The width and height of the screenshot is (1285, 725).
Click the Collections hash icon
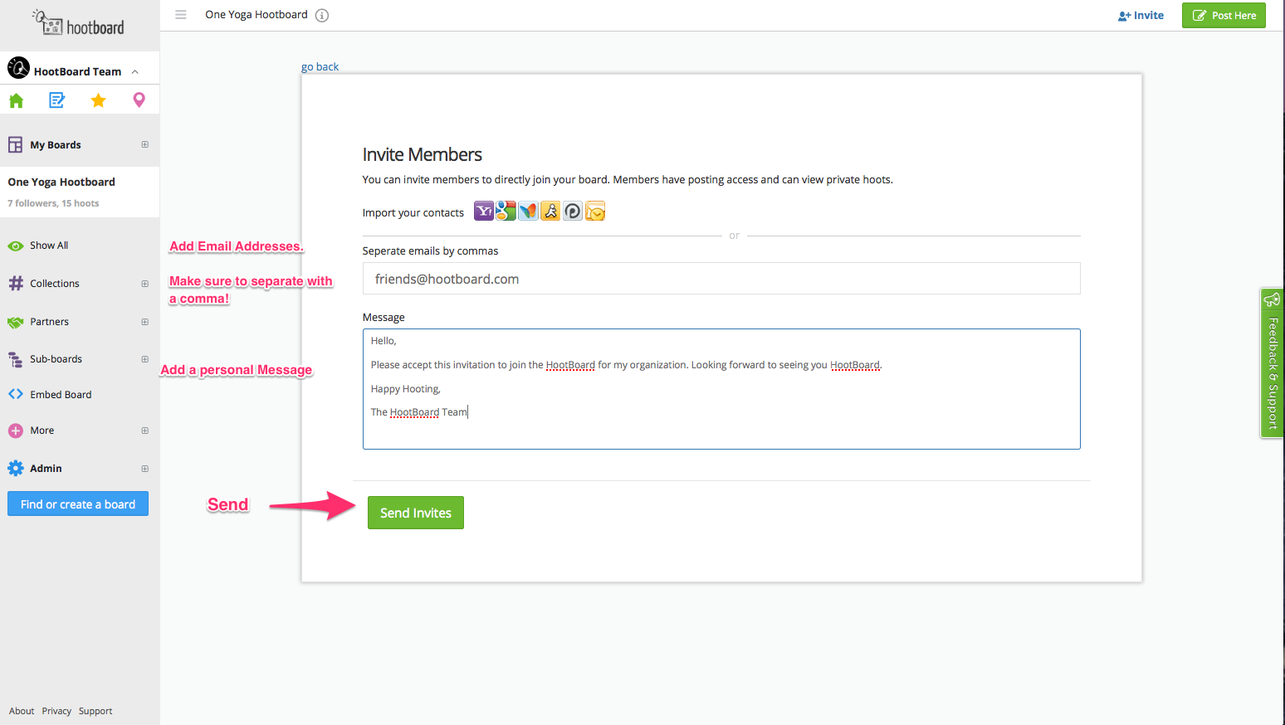[x=15, y=284]
